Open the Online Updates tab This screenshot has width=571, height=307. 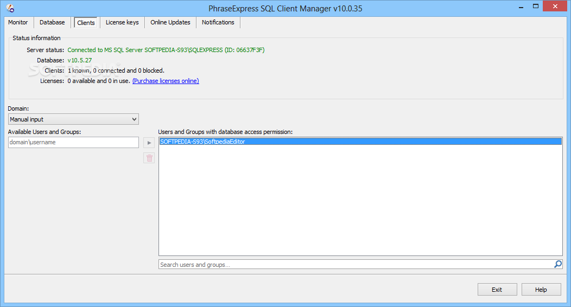(x=170, y=22)
